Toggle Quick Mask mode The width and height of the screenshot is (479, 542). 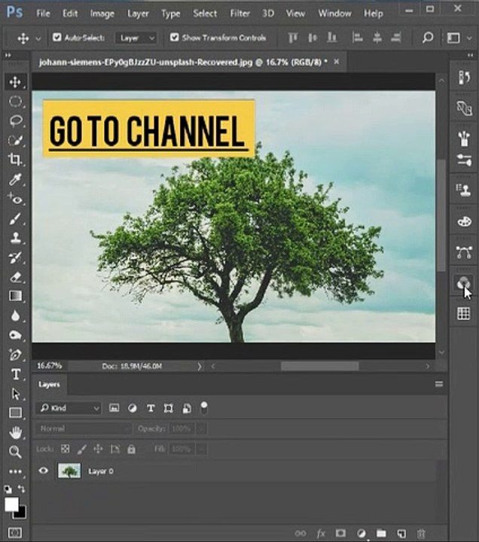[14, 533]
